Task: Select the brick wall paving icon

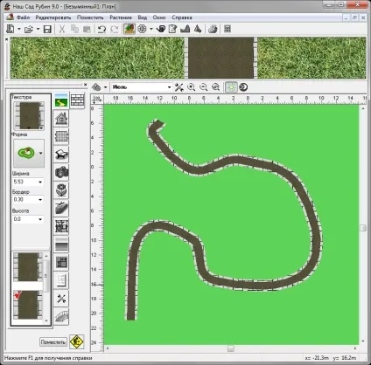Action: [77, 100]
